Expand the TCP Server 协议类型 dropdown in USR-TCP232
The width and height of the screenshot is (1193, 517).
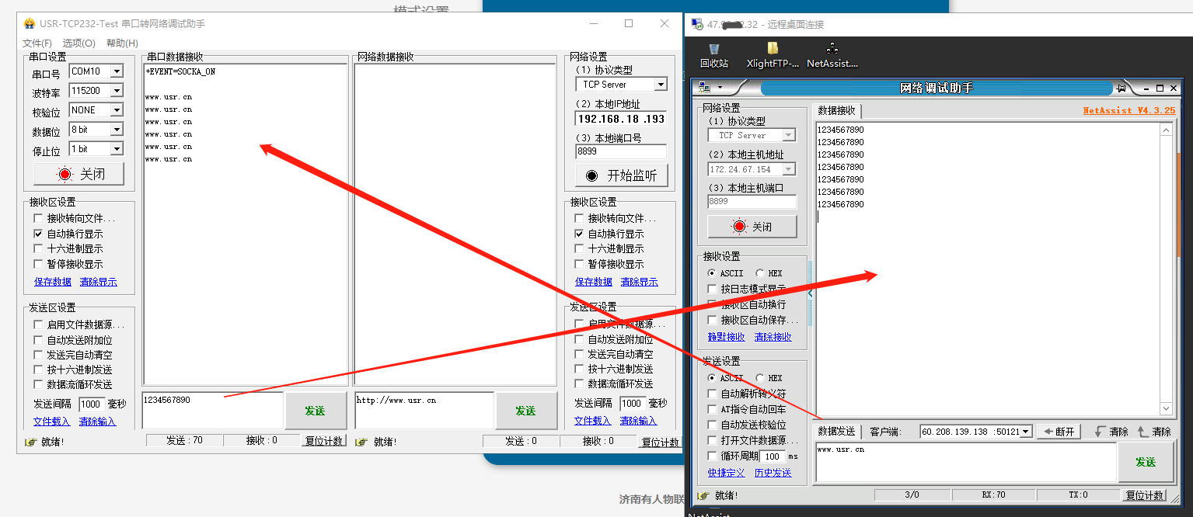click(x=661, y=85)
